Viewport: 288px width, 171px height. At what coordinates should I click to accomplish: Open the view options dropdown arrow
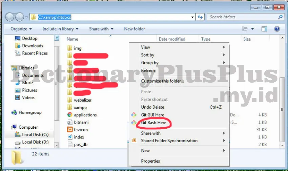click(x=252, y=29)
